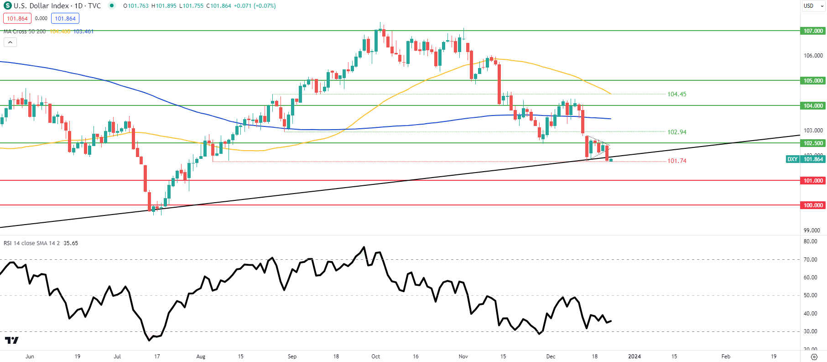Screen dimensions: 827x362
Task: Click the RSI value 35.65
Action: pyautogui.click(x=71, y=243)
